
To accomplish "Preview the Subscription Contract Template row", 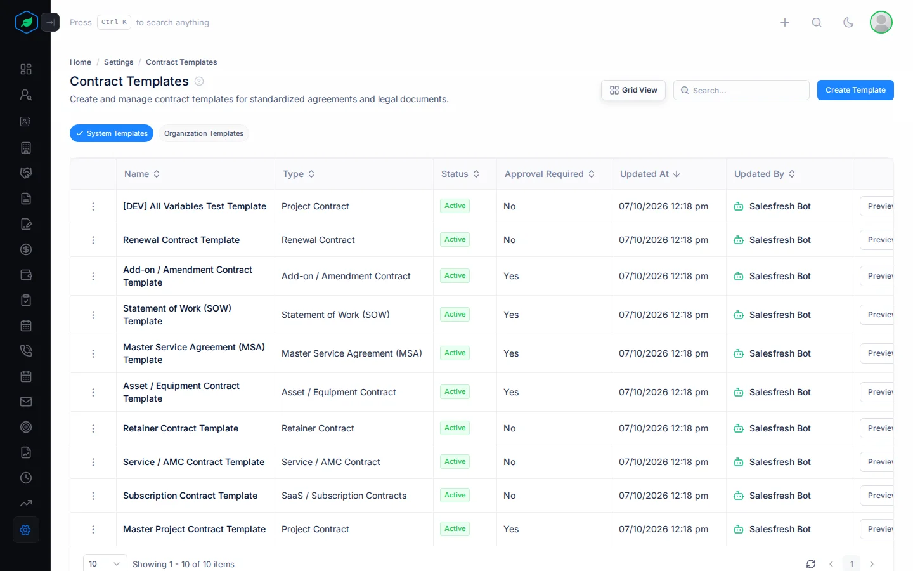I will click(x=877, y=496).
